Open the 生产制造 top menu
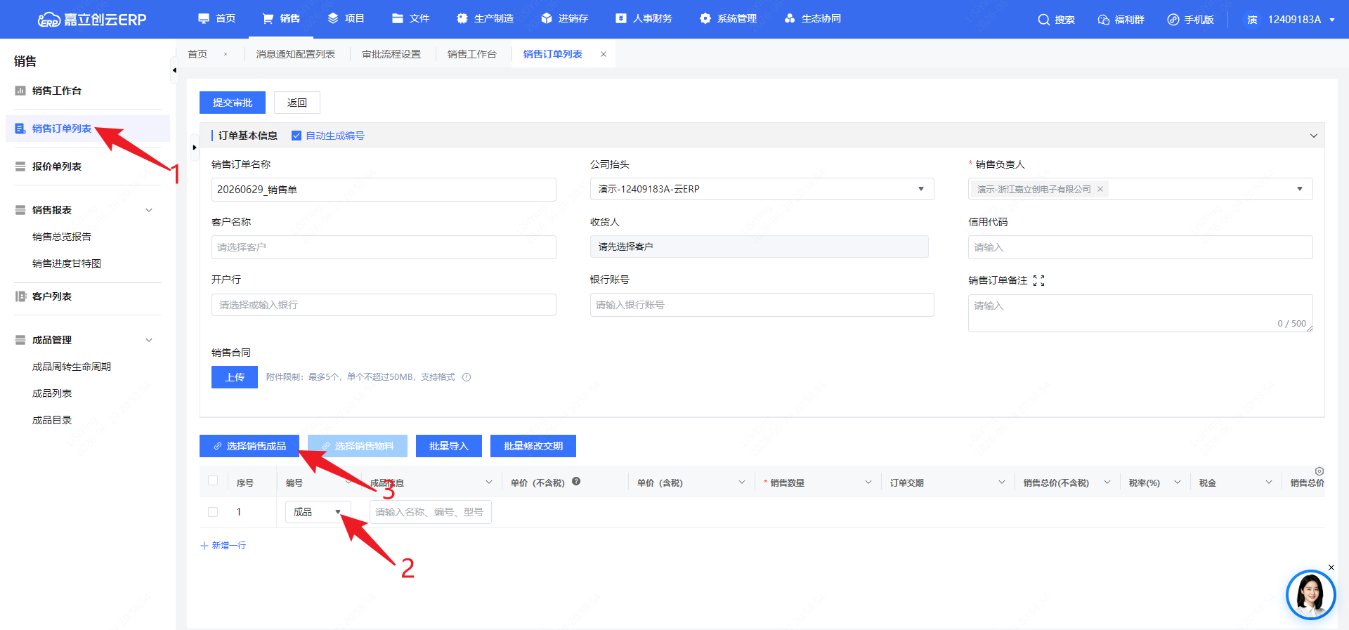The image size is (1349, 630). pos(485,18)
